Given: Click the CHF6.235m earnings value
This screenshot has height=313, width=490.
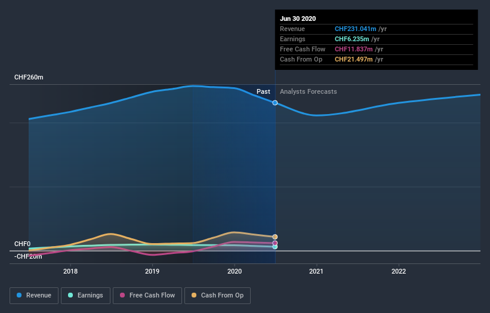Looking at the screenshot, I should tap(352, 39).
